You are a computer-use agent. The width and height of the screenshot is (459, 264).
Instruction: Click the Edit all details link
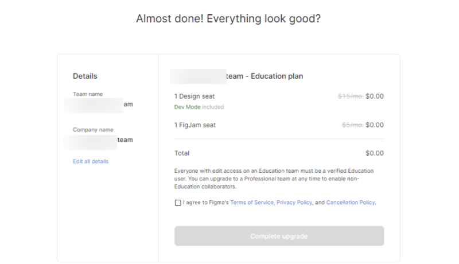click(91, 161)
